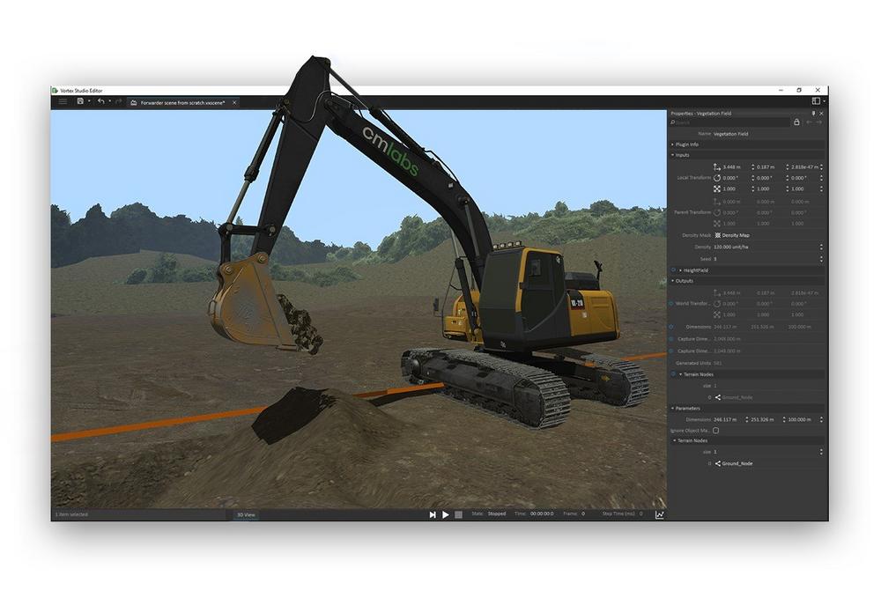Toggle the Properties lock icon
The width and height of the screenshot is (881, 613).
click(x=796, y=122)
